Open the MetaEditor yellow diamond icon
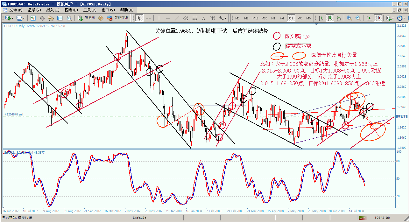 click(101, 18)
